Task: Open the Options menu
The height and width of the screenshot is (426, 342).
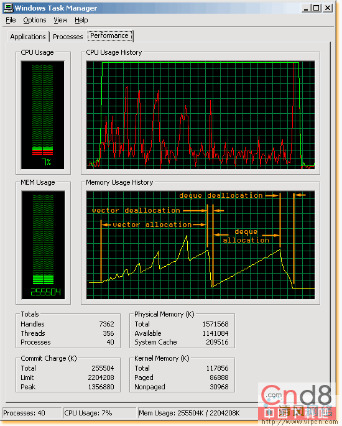Action: (x=34, y=20)
